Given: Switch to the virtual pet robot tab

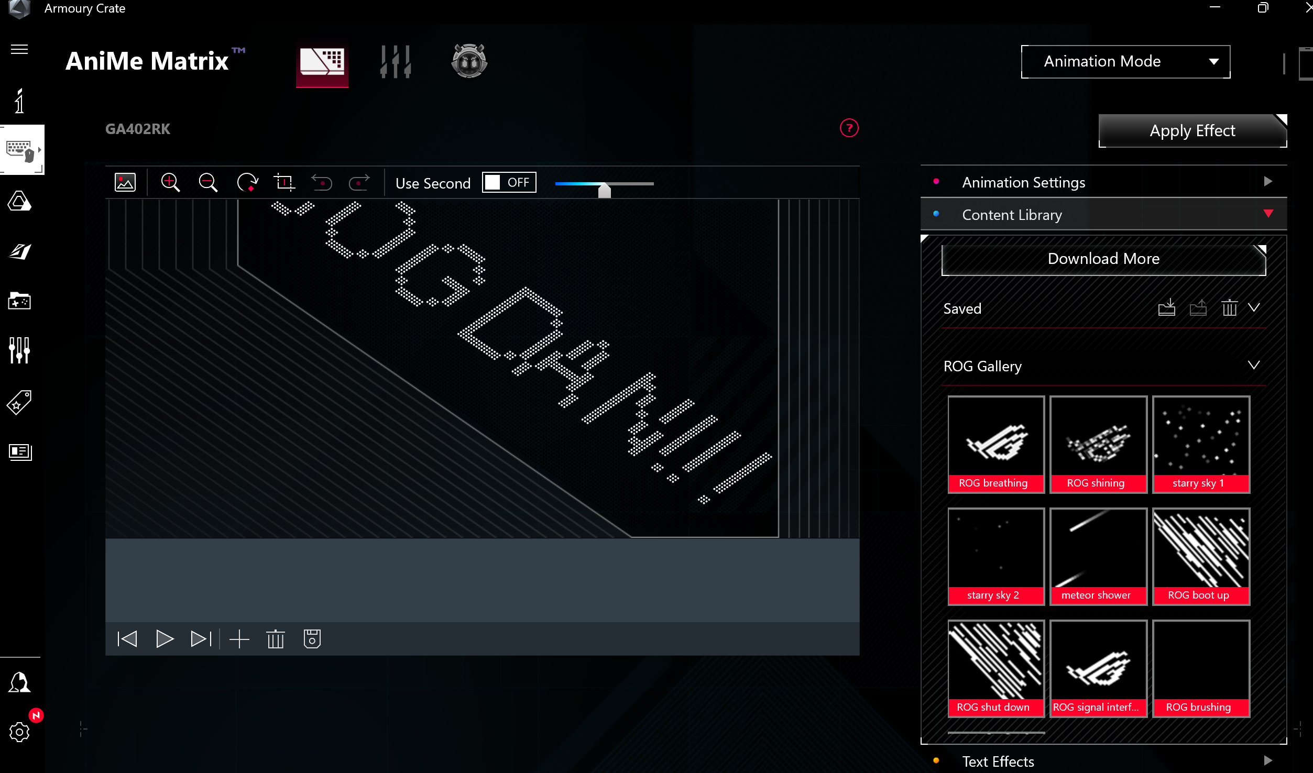Looking at the screenshot, I should pos(469,61).
